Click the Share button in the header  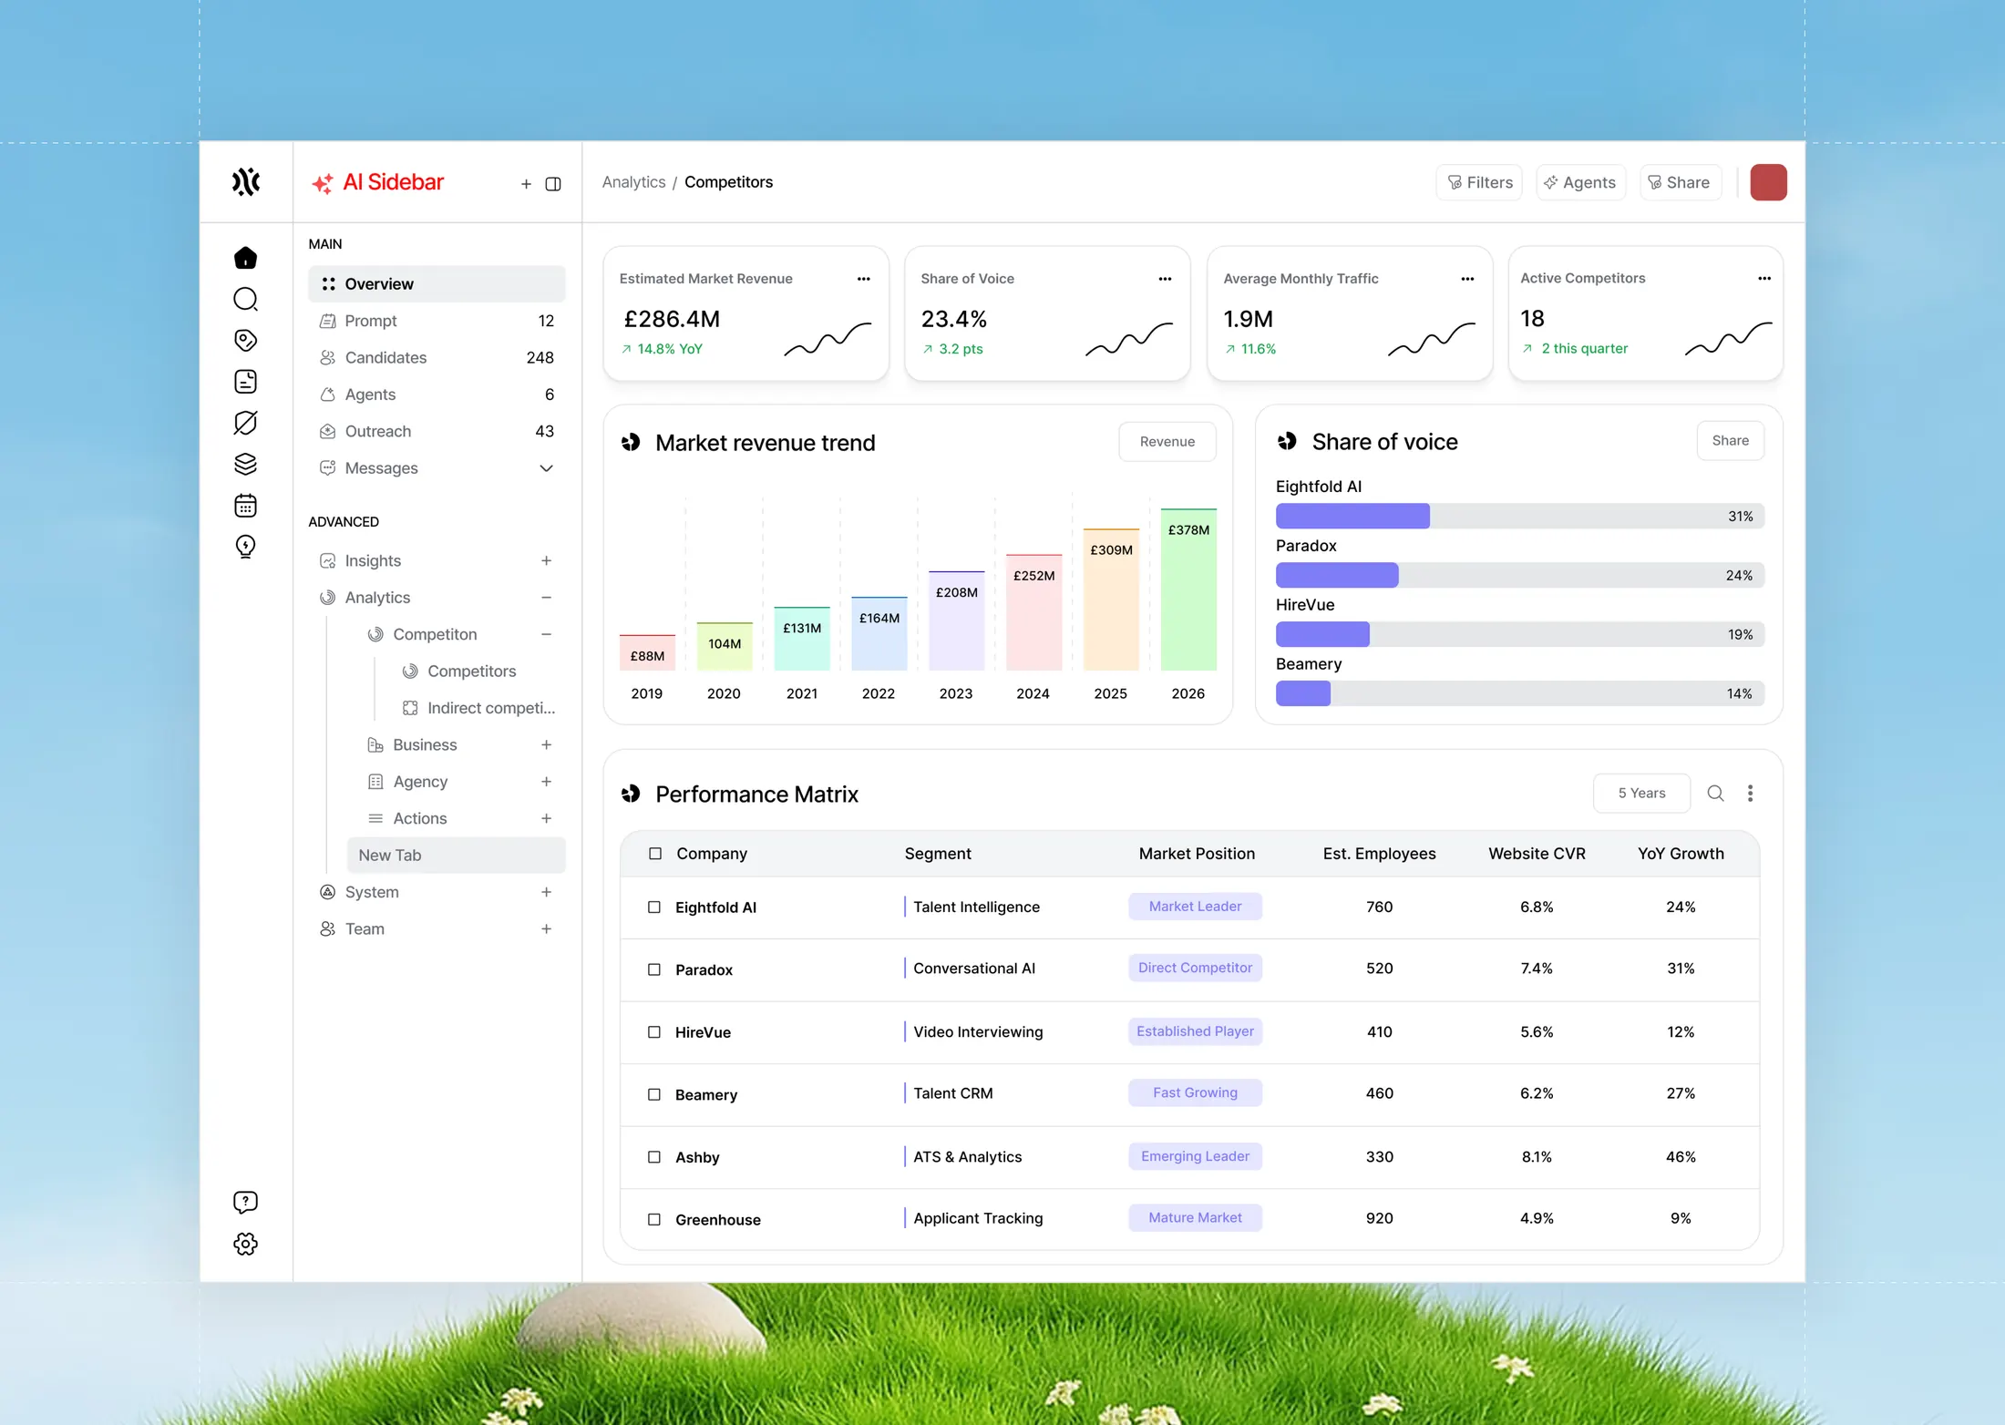(1681, 182)
